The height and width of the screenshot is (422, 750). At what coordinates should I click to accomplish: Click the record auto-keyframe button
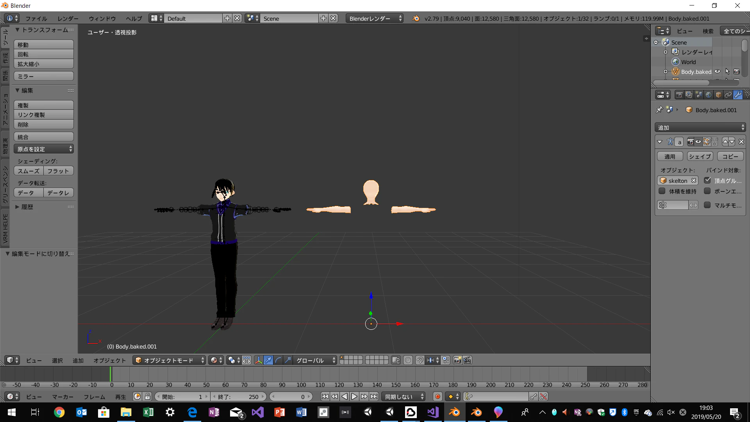click(x=437, y=397)
